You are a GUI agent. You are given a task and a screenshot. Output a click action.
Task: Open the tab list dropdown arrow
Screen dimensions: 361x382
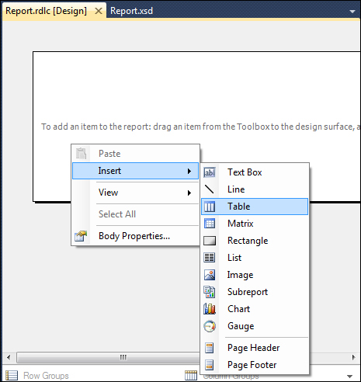(352, 12)
